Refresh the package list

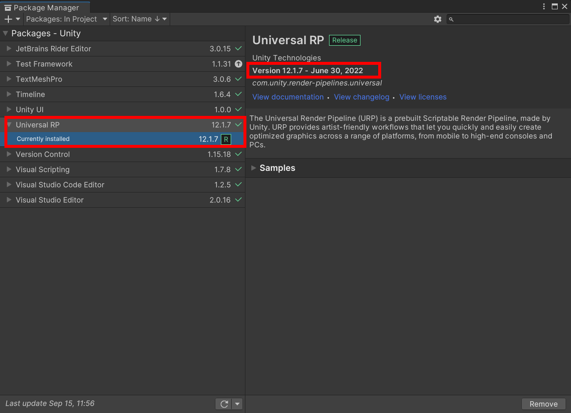pos(224,404)
